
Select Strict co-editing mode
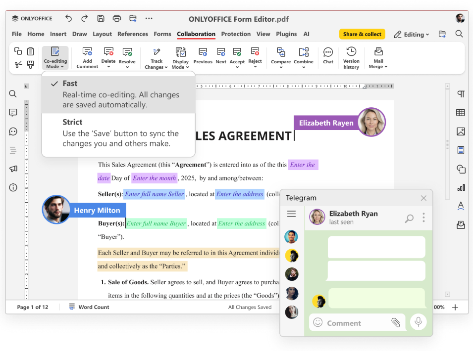pos(118,133)
